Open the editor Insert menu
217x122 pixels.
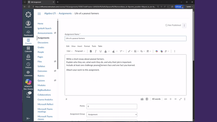pyautogui.click(x=80, y=46)
